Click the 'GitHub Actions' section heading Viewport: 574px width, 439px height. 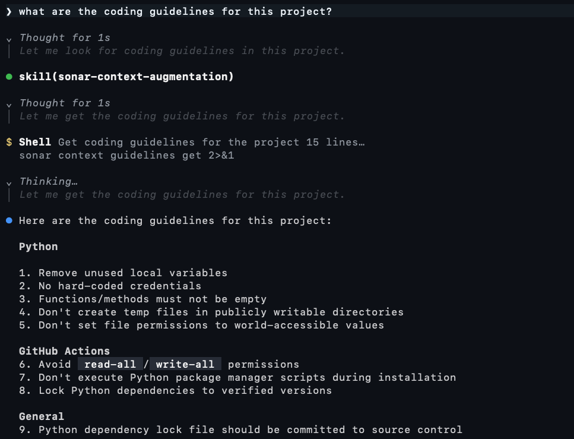[x=65, y=351]
